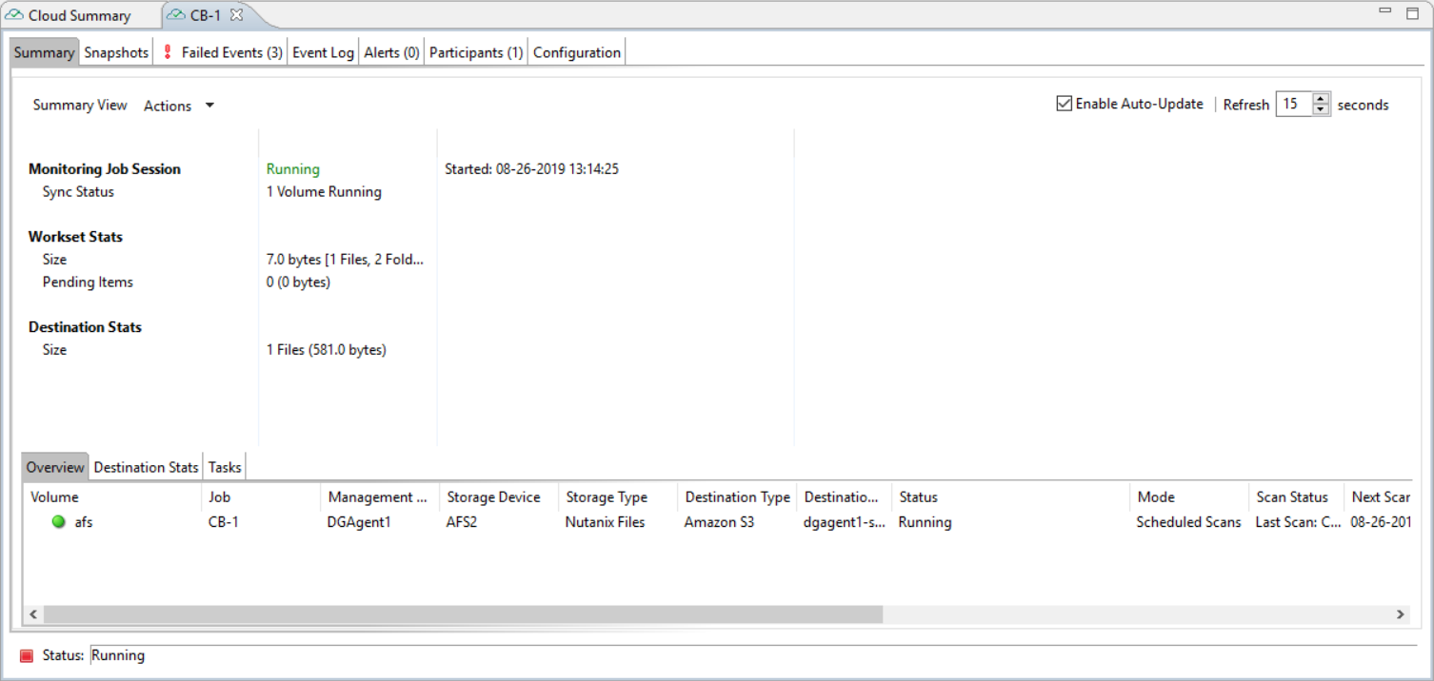Sort table by Storage Type column header
This screenshot has height=681, width=1434.
click(x=607, y=497)
